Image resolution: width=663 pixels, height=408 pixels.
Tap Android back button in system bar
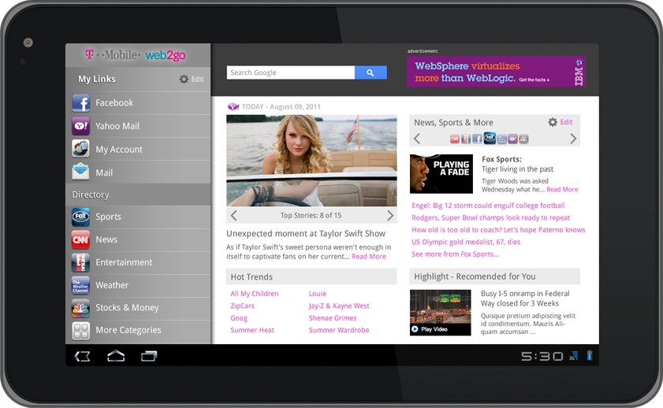83,357
